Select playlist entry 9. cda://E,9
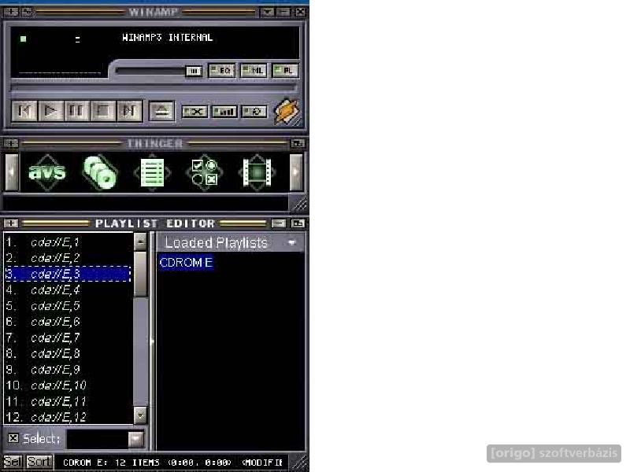Screen dimensions: 630x472 (x=69, y=369)
